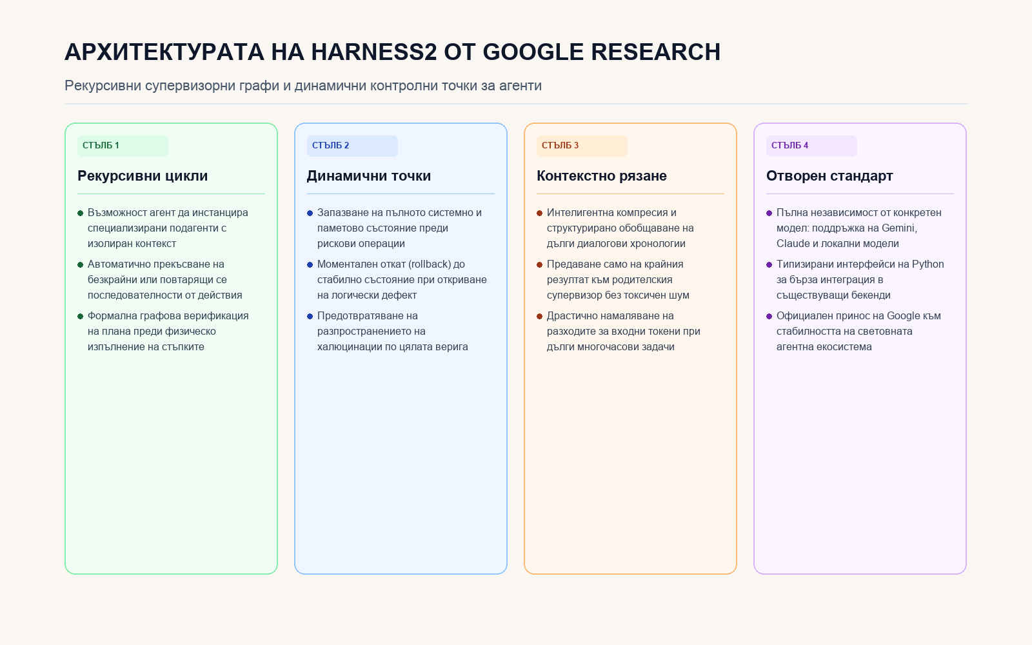The image size is (1032, 645).
Task: Click blue bullet dot beside Запазване на пълното
Action: click(x=310, y=213)
